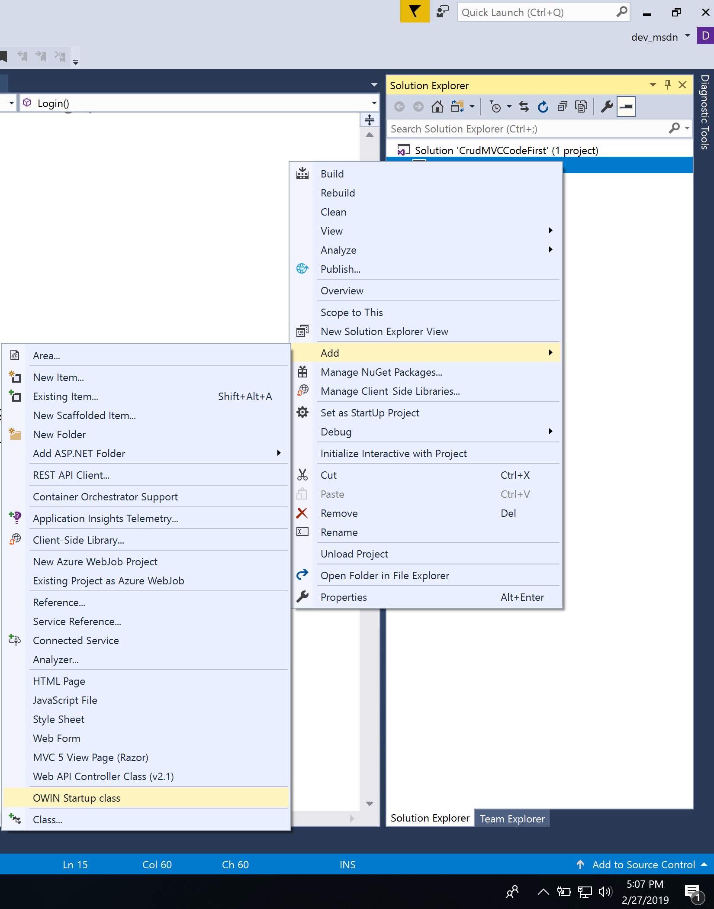Click the feedback icon beside Quick Launch
714x909 pixels.
[x=442, y=12]
